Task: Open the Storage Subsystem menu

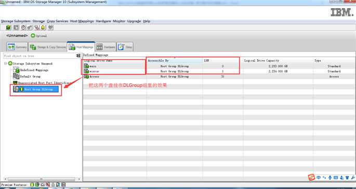Action: click(16, 21)
